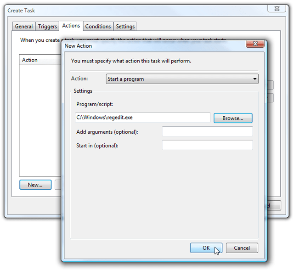Click the New... button in Create Task
Image resolution: width=294 pixels, height=271 pixels.
point(35,185)
